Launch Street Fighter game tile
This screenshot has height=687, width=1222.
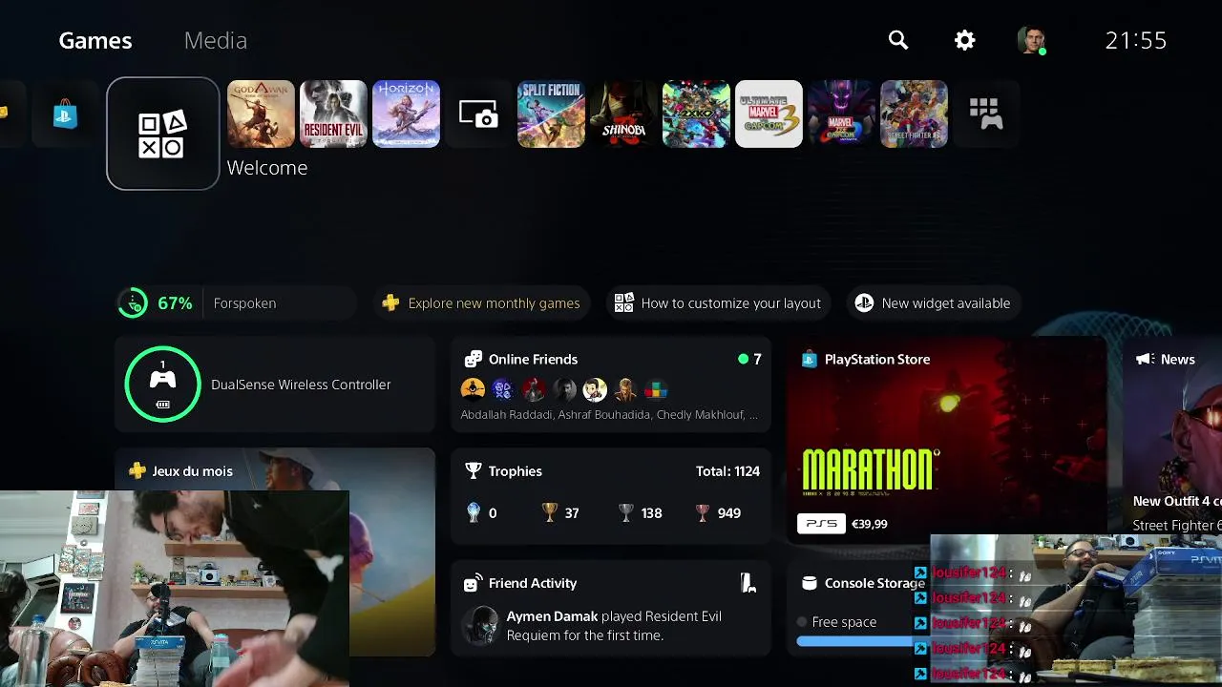[914, 114]
